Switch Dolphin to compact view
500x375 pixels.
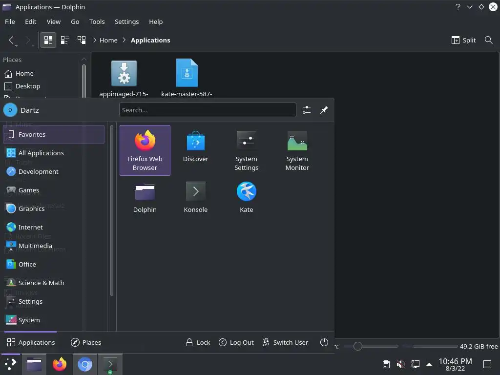[x=65, y=40]
